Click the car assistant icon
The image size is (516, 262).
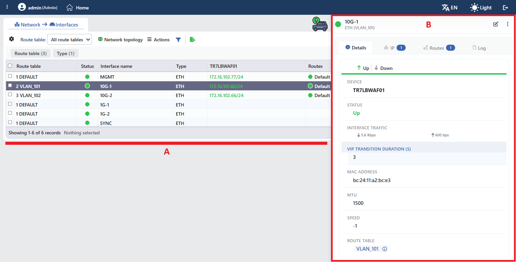click(x=320, y=25)
